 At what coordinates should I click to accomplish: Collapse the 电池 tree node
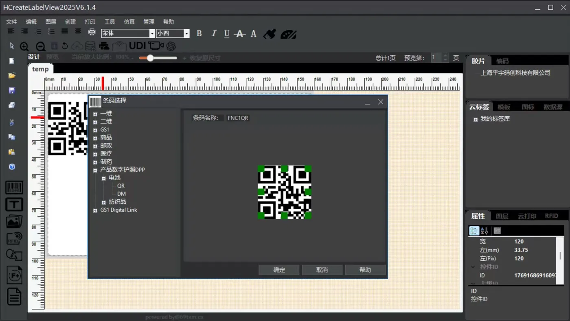104,178
